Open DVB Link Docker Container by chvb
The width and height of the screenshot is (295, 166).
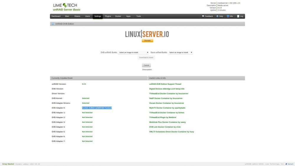point(165,127)
